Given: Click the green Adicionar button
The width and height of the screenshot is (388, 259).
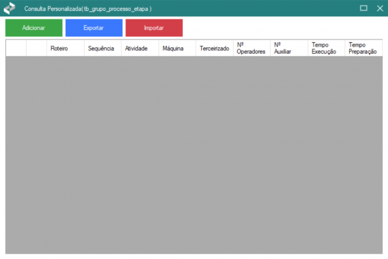Looking at the screenshot, I should pyautogui.click(x=34, y=28).
